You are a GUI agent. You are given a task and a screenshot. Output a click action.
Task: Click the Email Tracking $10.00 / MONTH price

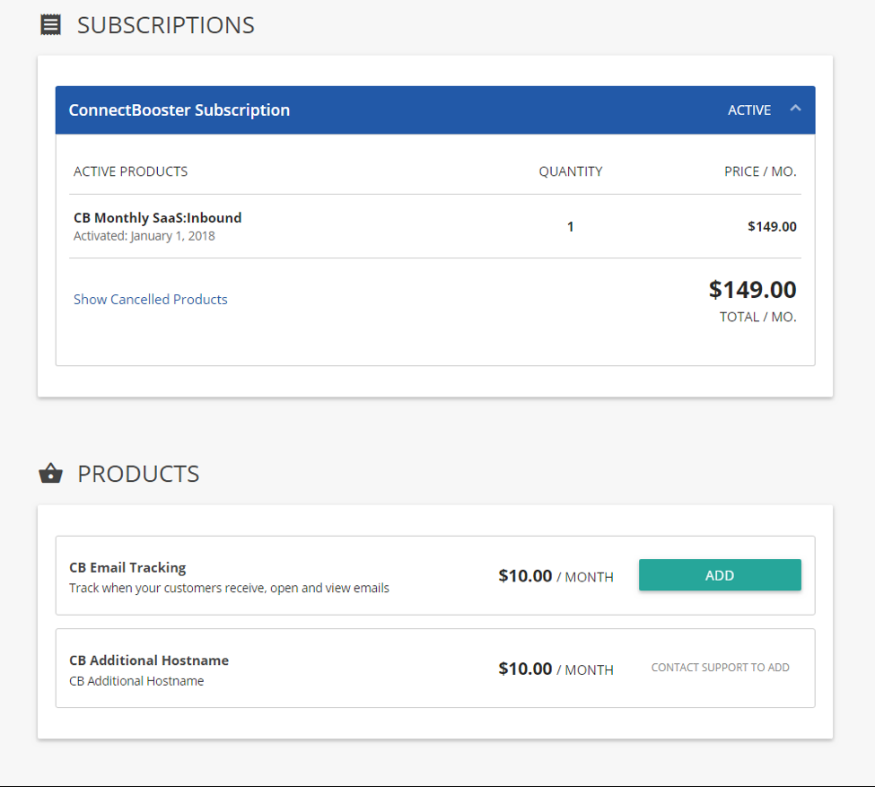(556, 576)
